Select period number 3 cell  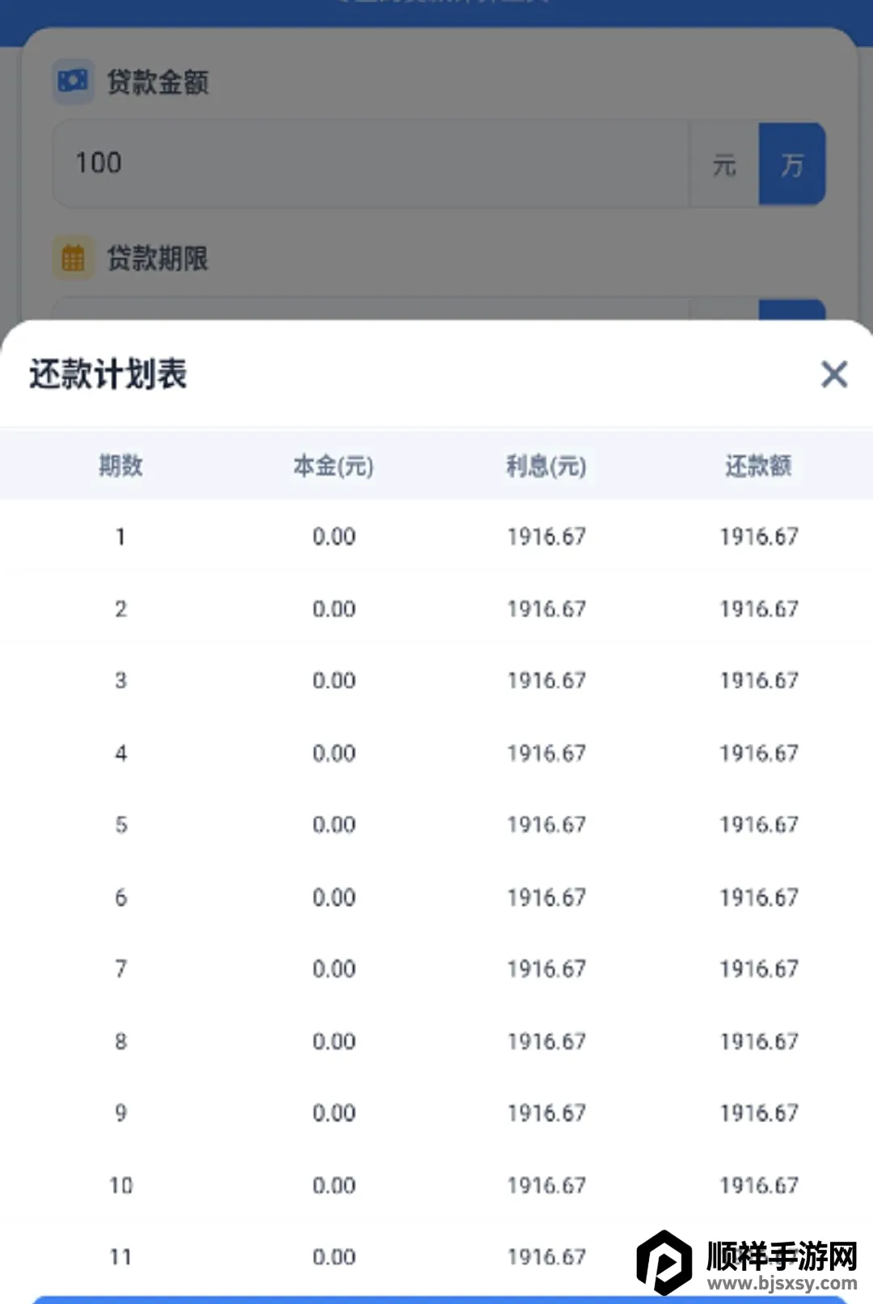click(x=120, y=681)
